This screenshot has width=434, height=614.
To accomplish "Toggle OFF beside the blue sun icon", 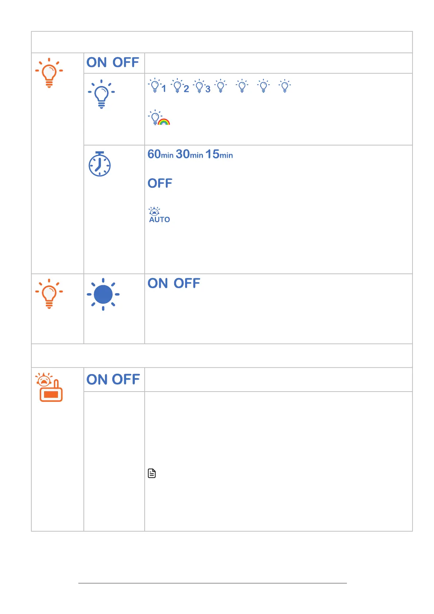I will pyautogui.click(x=187, y=283).
